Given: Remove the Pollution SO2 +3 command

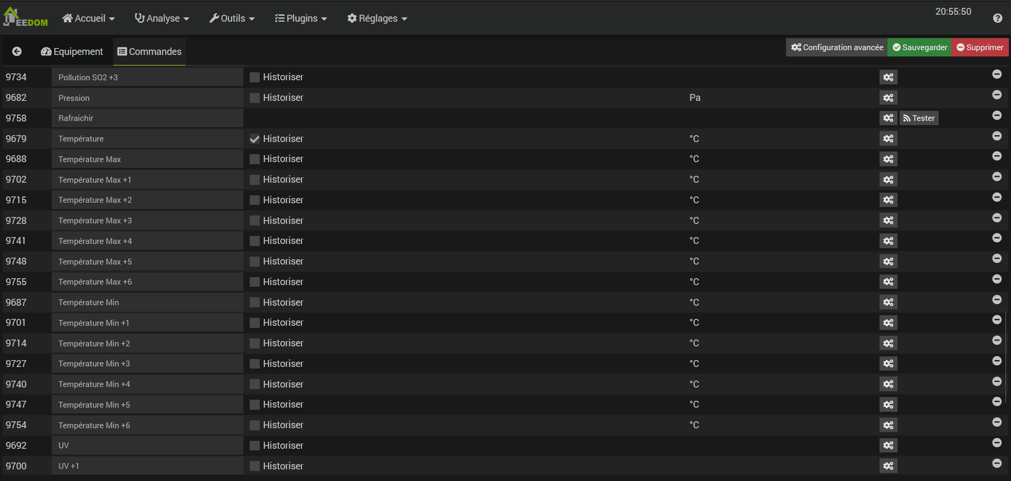Looking at the screenshot, I should (x=997, y=74).
